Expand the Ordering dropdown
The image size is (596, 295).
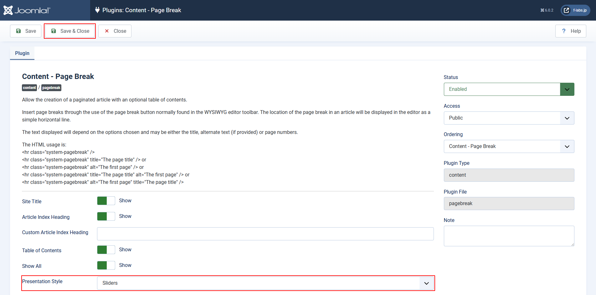(509, 146)
